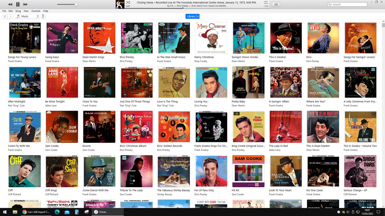Open the Hit Kit album cover
Screen dimensions: 385x216
(248, 171)
